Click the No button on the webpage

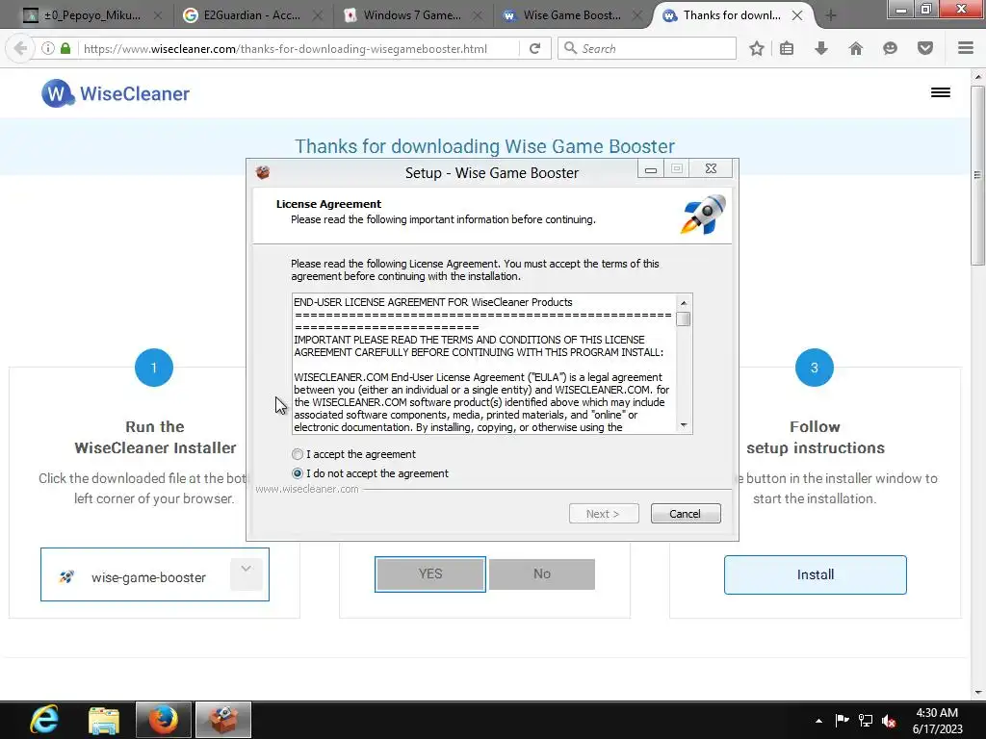point(541,573)
